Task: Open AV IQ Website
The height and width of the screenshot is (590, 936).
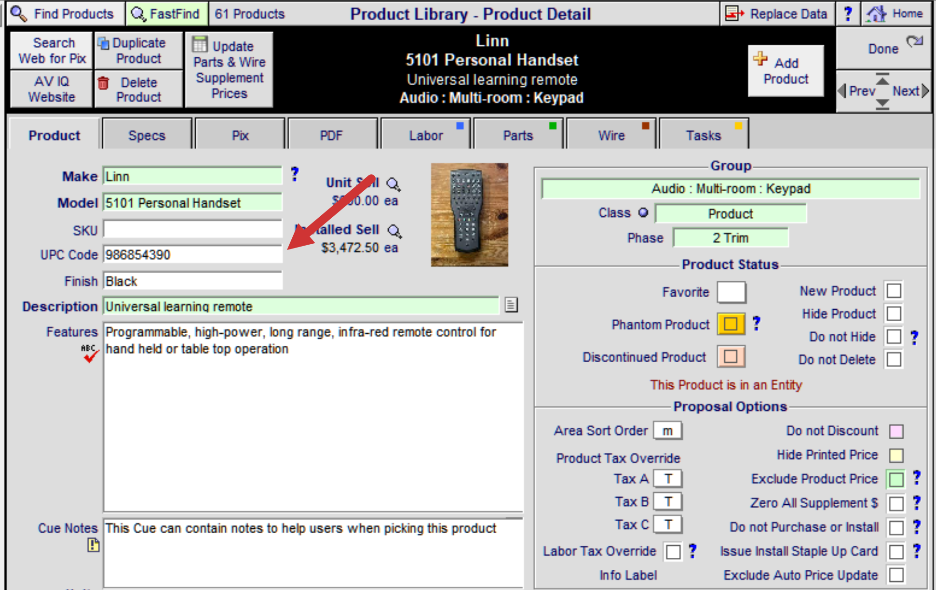Action: (x=52, y=89)
